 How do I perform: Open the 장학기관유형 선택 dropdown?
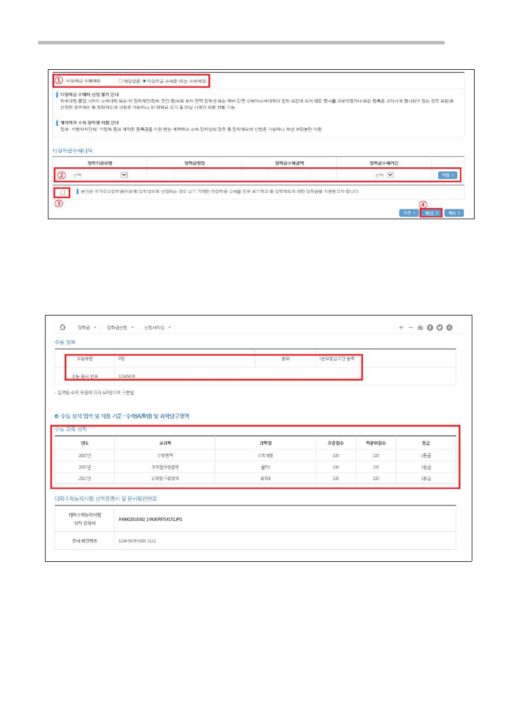coord(124,175)
